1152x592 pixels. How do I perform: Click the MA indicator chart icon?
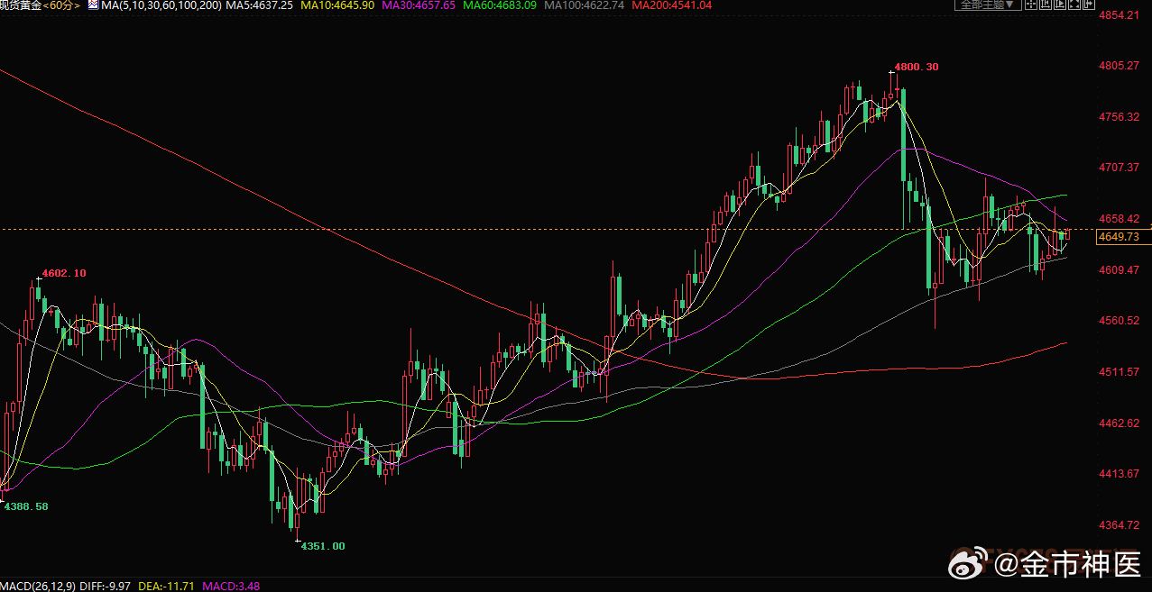coord(93,5)
